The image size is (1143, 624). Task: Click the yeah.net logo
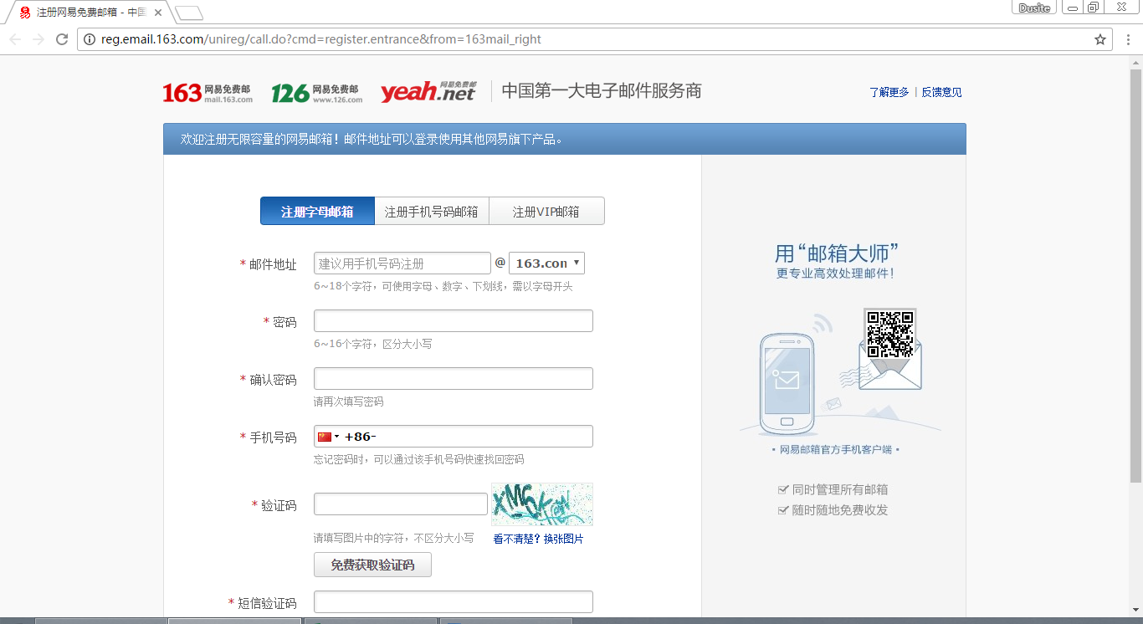click(x=428, y=91)
